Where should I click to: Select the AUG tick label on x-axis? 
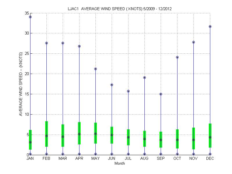pyautogui.click(x=144, y=159)
